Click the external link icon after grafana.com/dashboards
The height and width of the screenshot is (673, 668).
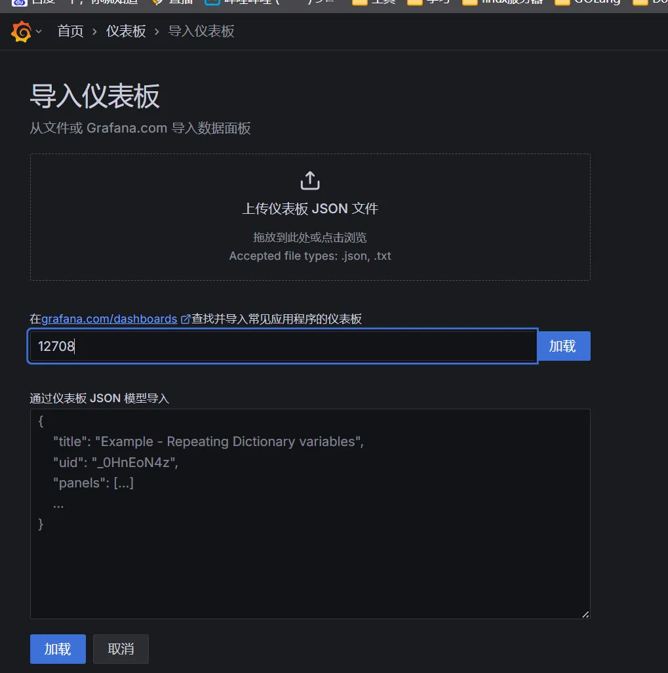tap(186, 319)
